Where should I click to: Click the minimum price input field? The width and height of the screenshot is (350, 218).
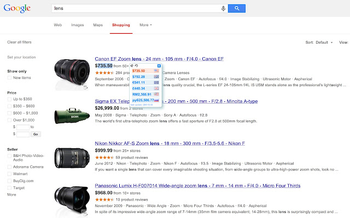point(23,127)
